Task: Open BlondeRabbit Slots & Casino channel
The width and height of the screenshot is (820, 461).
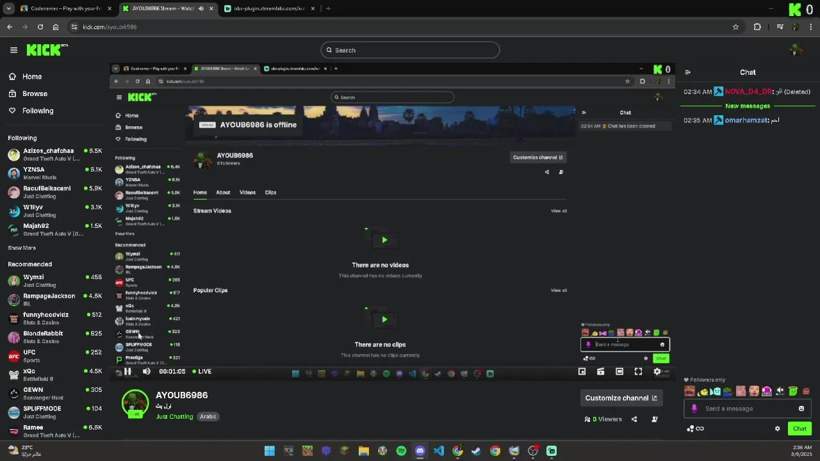Action: pyautogui.click(x=54, y=337)
